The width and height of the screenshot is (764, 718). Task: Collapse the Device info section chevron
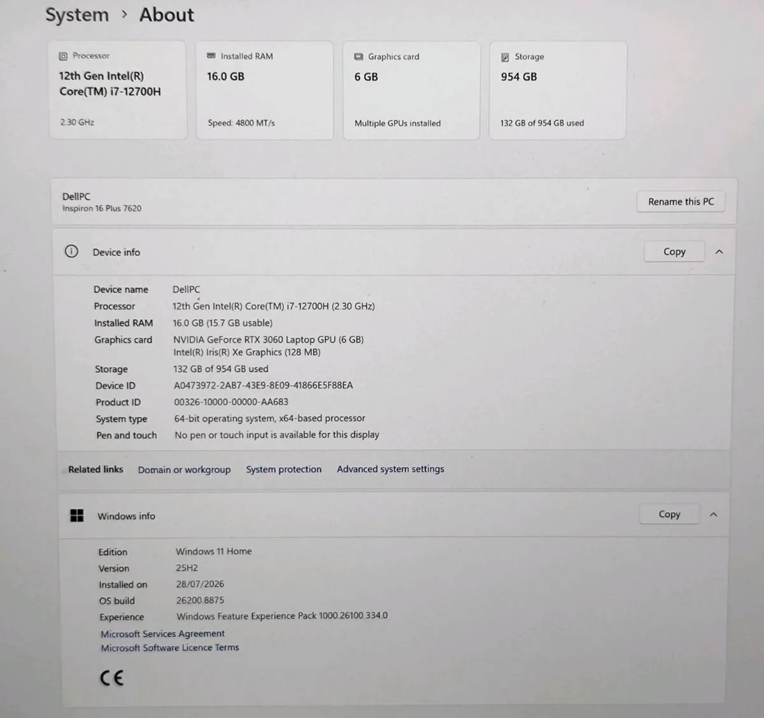[719, 252]
